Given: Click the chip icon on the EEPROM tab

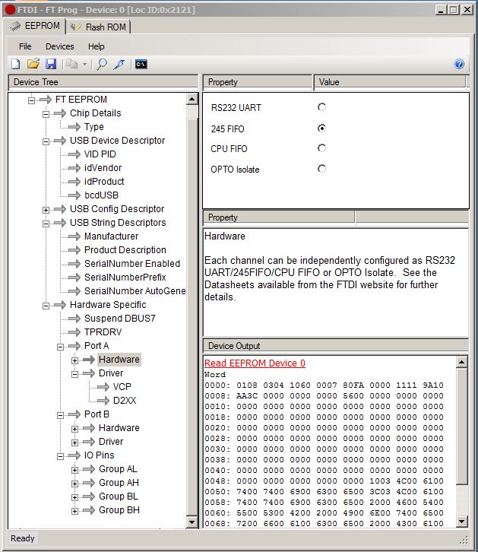Looking at the screenshot, I should [x=15, y=26].
